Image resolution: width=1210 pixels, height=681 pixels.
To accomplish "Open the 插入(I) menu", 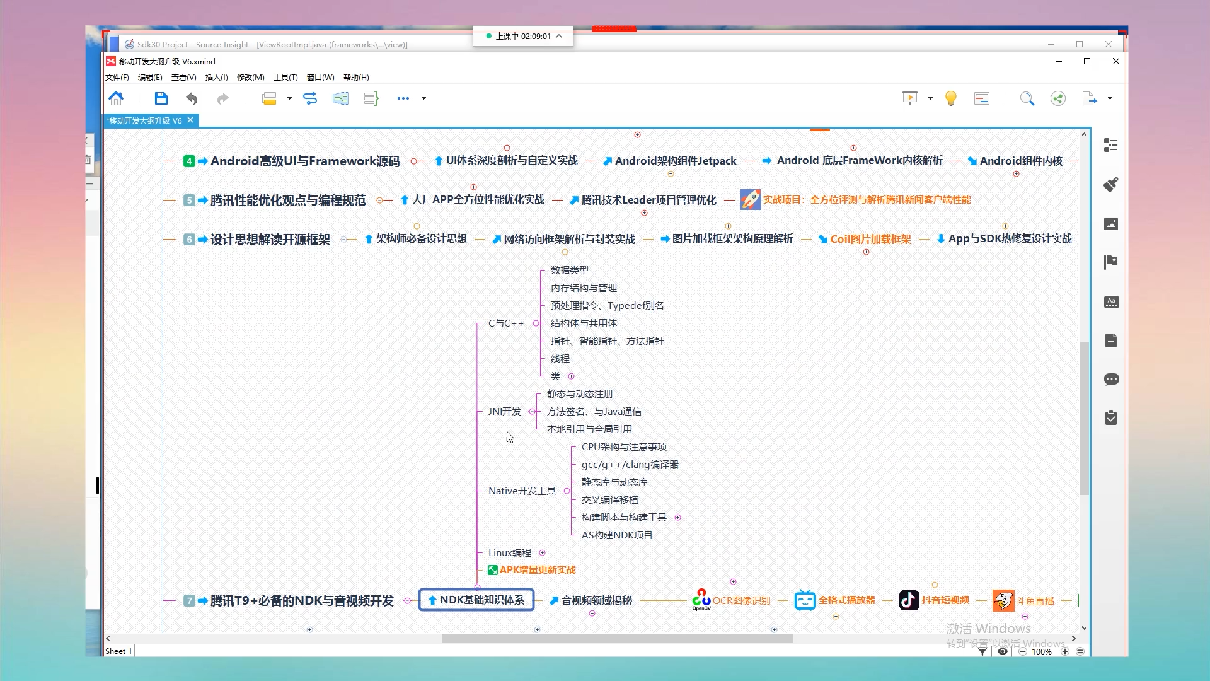I will (x=216, y=78).
